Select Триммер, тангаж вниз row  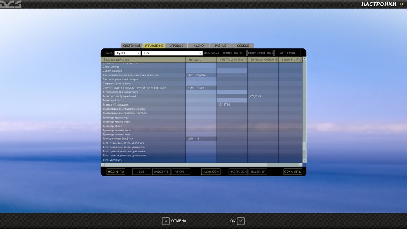click(143, 134)
